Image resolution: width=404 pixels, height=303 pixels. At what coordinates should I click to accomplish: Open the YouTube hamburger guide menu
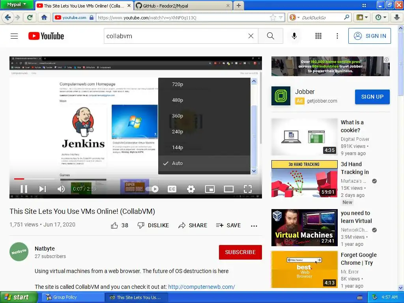14,36
